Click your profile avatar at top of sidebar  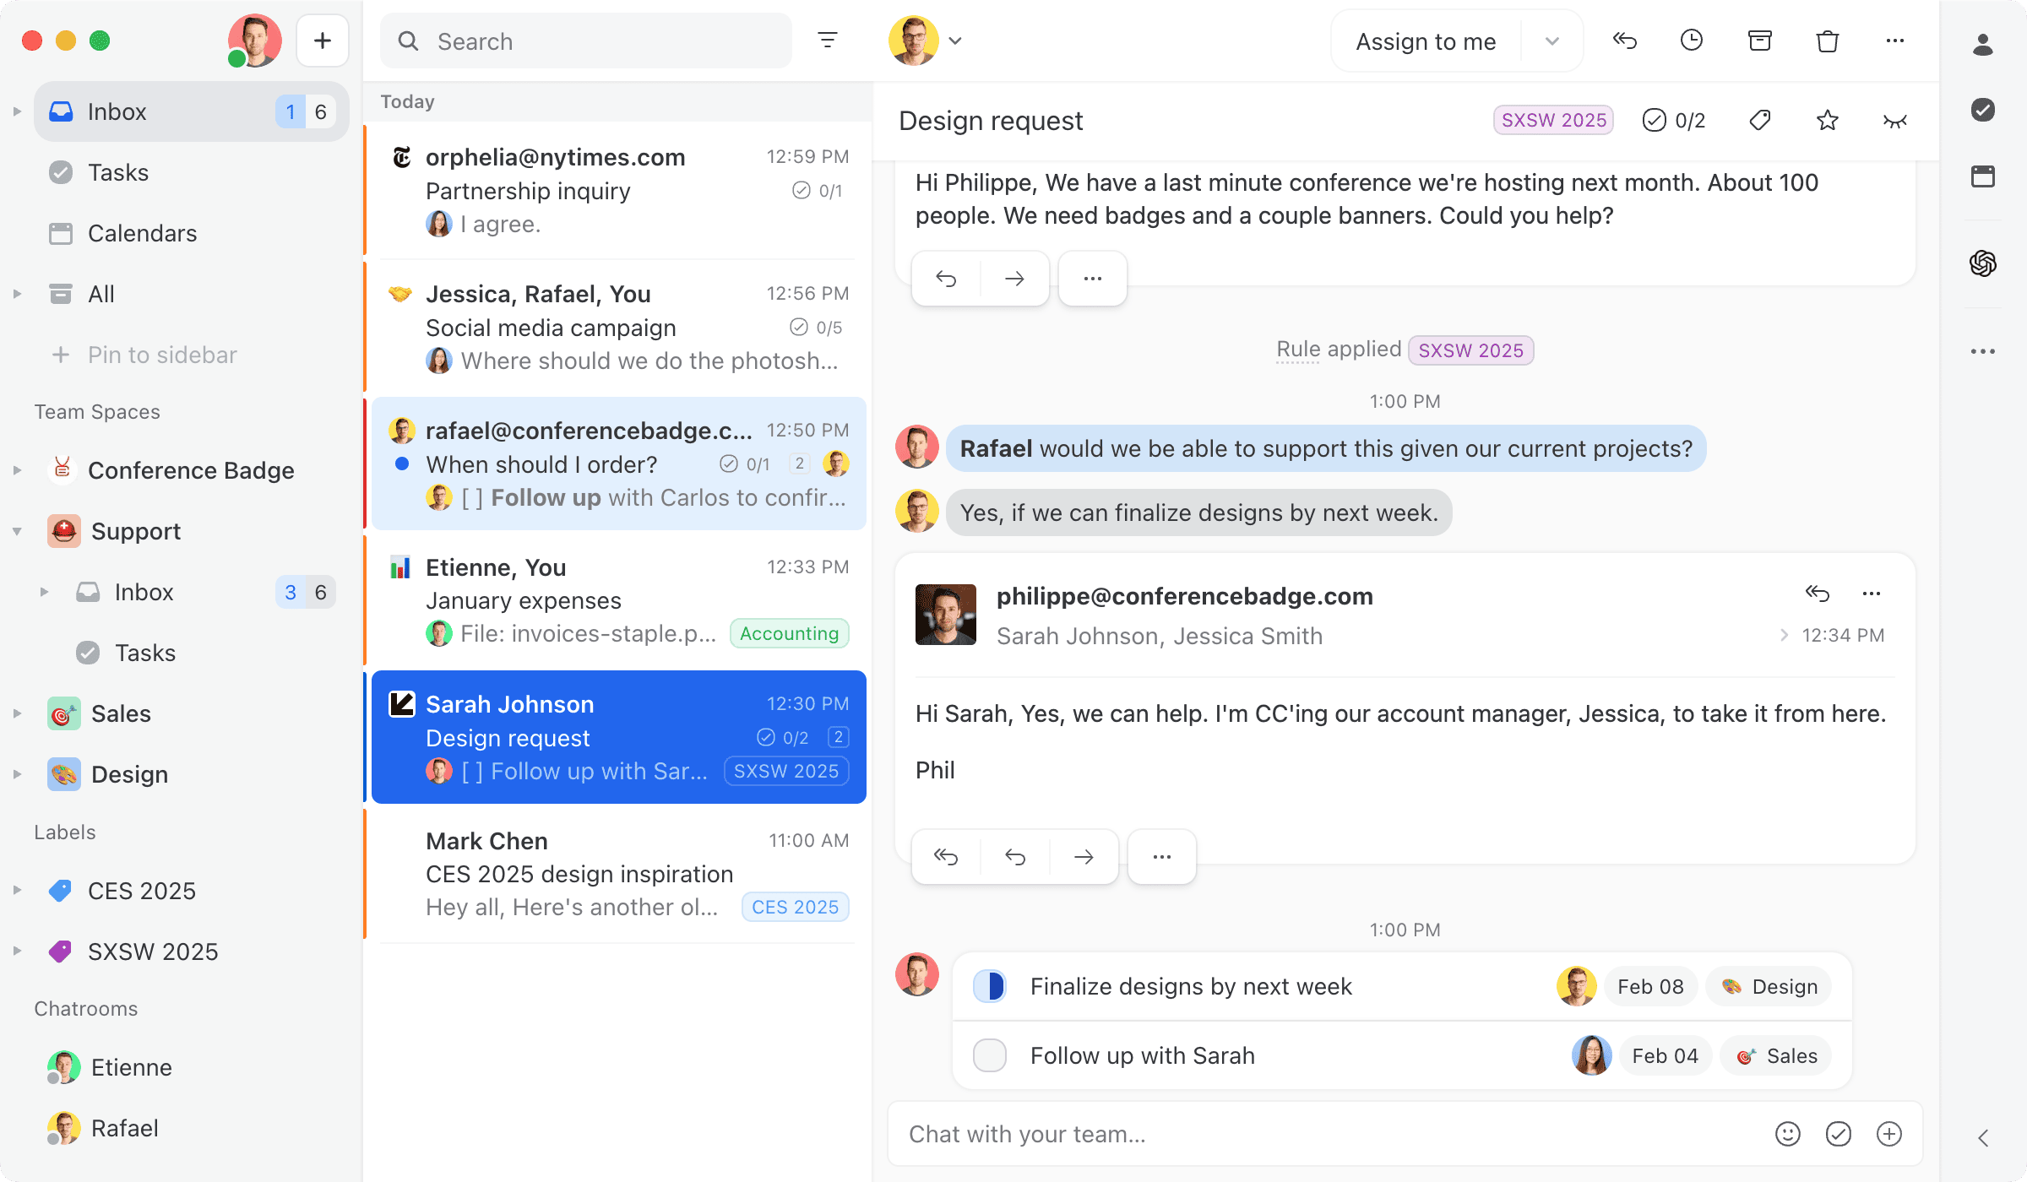pyautogui.click(x=253, y=41)
